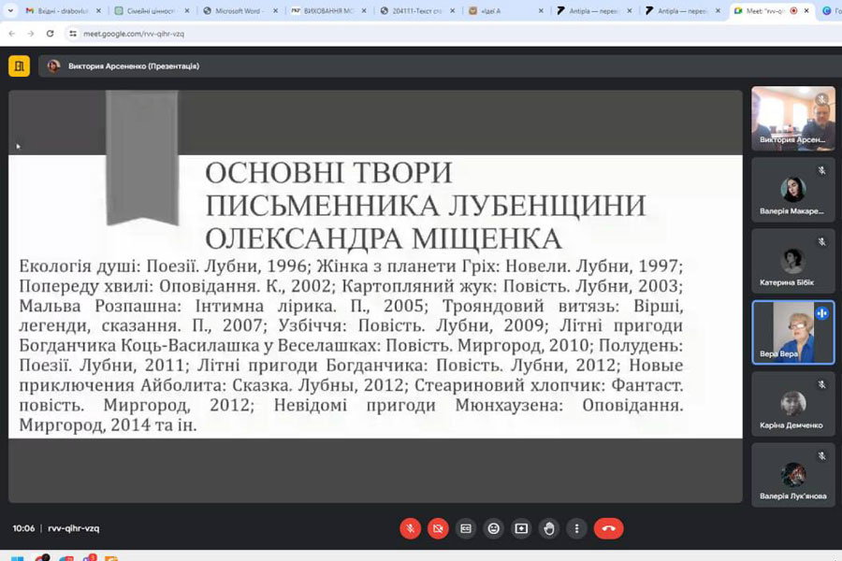Switch to the «Ідеї А tab
The image size is (842, 561).
click(506, 10)
